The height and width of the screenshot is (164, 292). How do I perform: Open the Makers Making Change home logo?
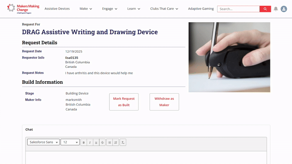[x=23, y=9]
